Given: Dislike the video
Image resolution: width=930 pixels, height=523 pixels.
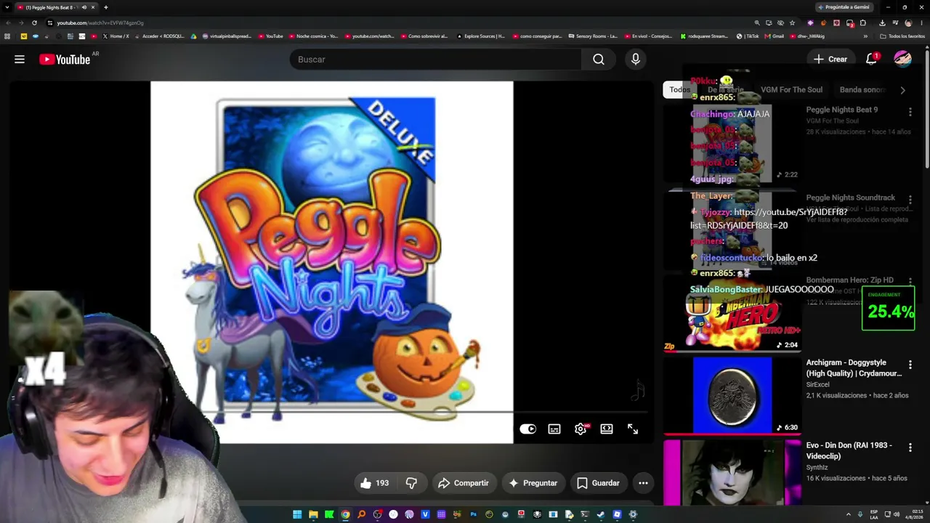Looking at the screenshot, I should (411, 483).
